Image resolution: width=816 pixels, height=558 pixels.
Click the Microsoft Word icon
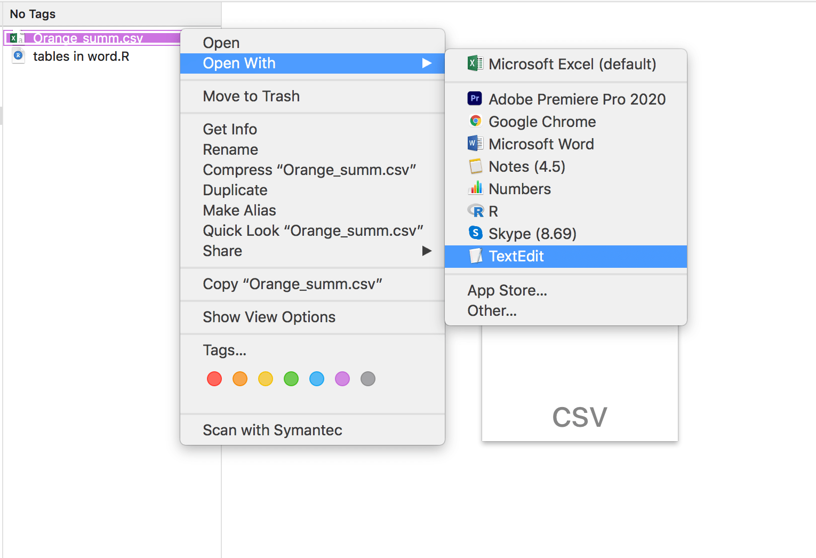point(474,144)
